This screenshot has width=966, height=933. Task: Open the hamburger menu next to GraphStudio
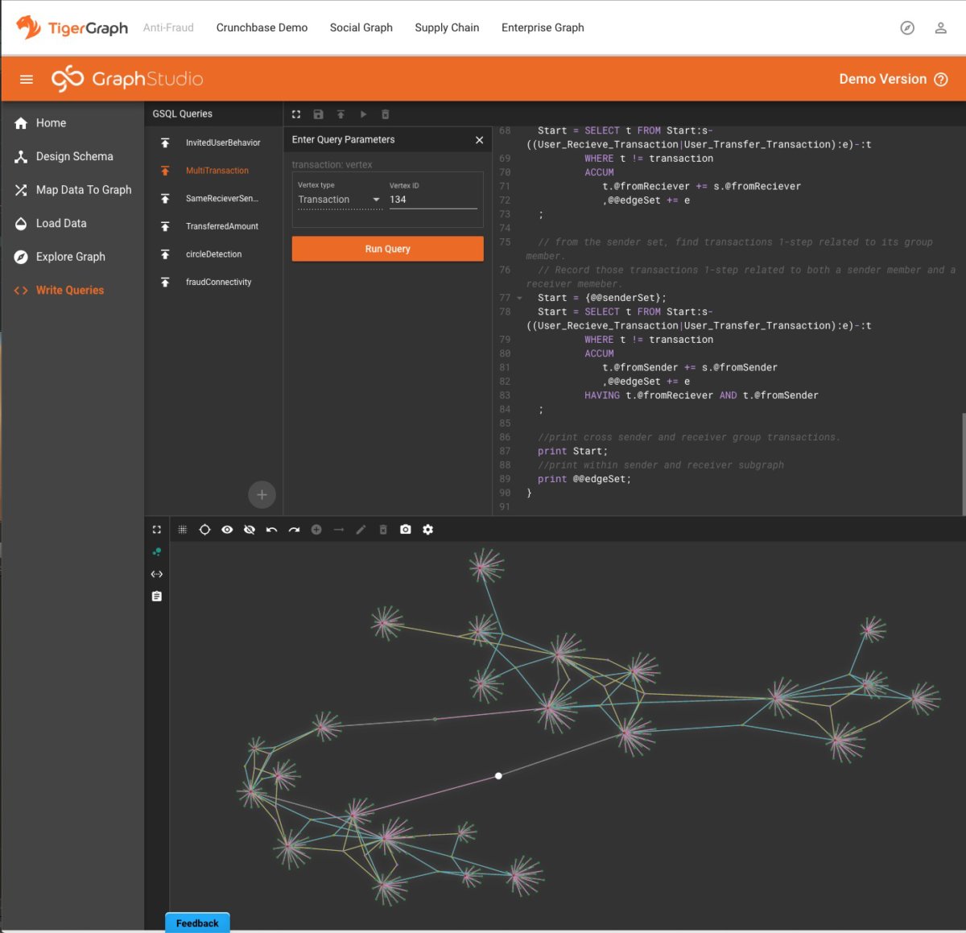point(26,78)
